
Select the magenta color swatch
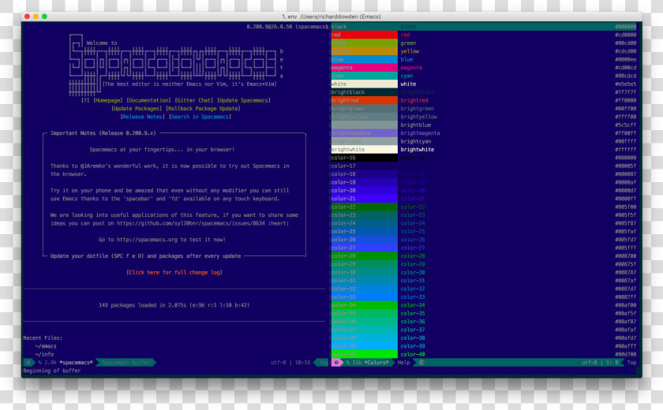[x=364, y=68]
